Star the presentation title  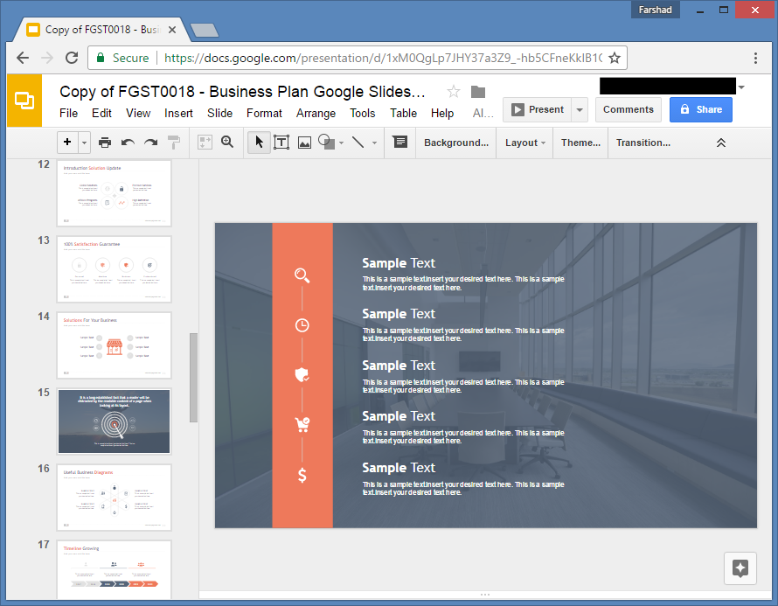(x=454, y=92)
